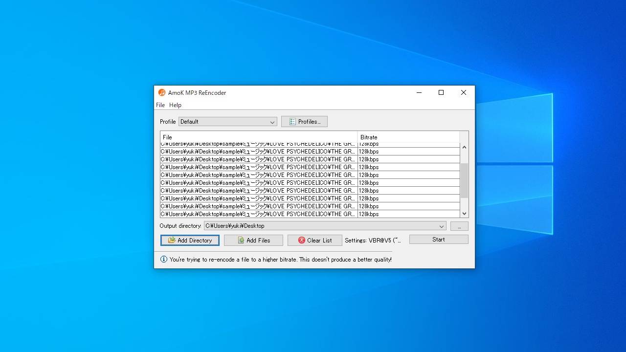This screenshot has width=626, height=352.
Task: Browse for output directory with the ... button
Action: (x=459, y=226)
